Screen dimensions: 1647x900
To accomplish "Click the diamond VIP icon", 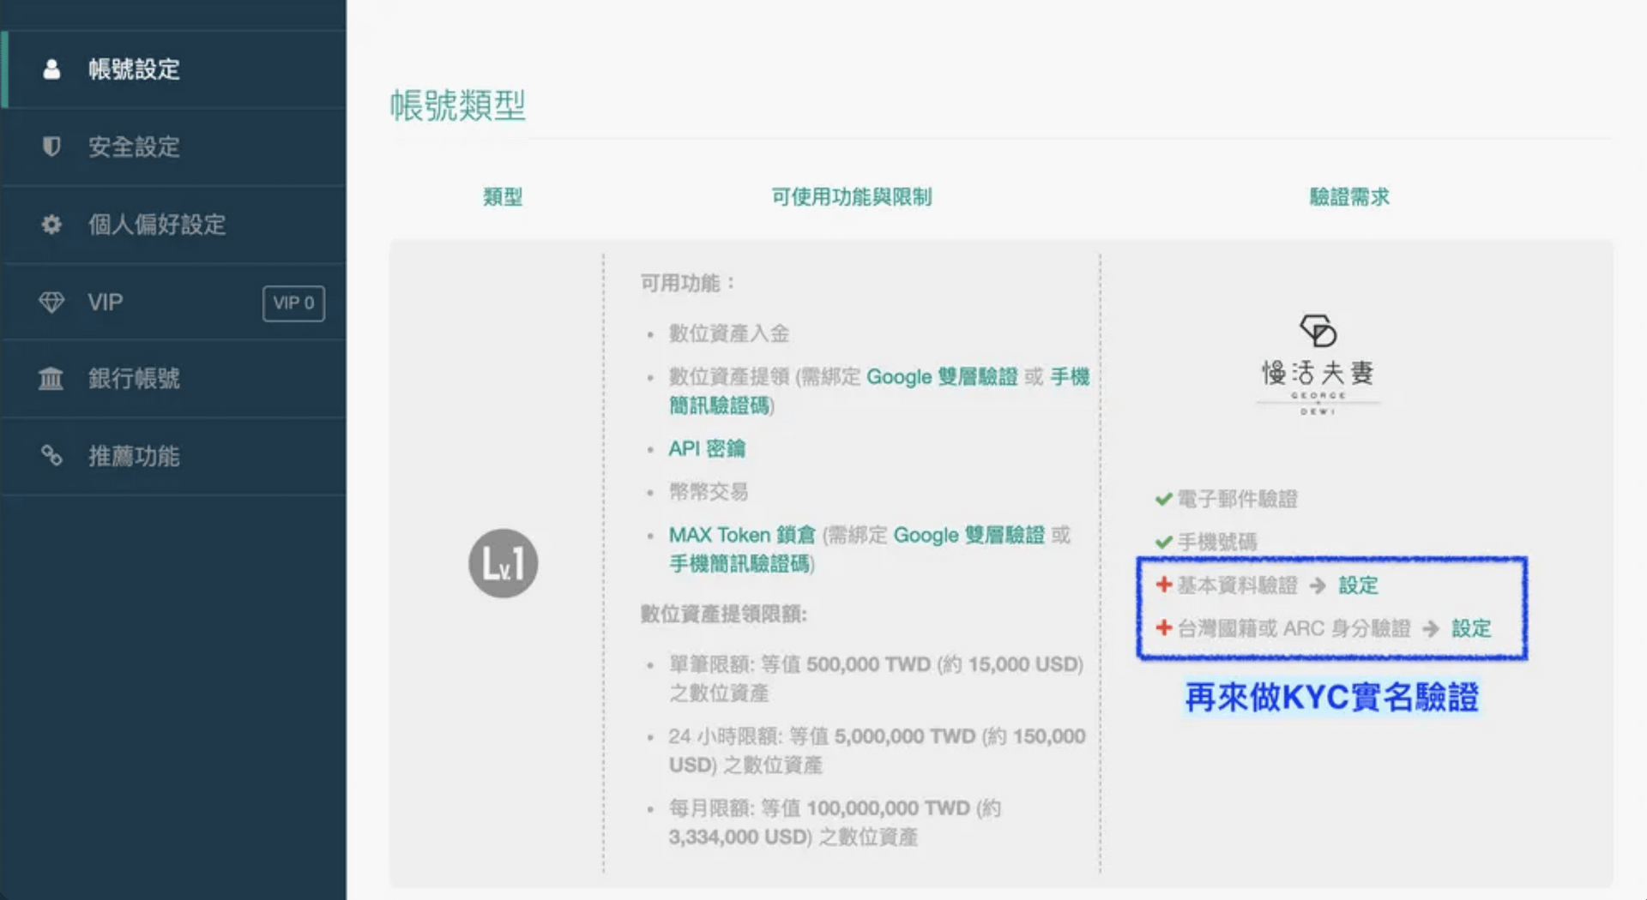I will pos(51,303).
